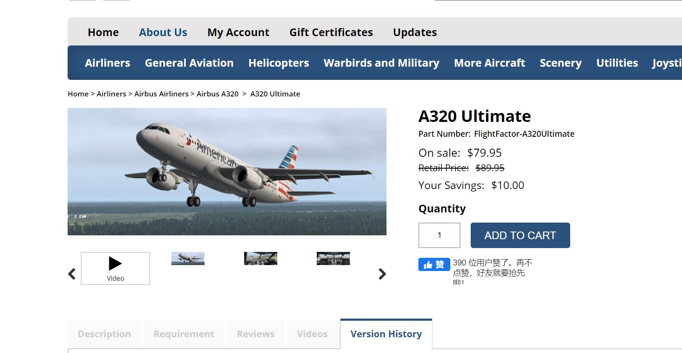Image resolution: width=682 pixels, height=353 pixels.
Task: Click the Airbus A320 breadcrumb link
Action: pos(217,94)
